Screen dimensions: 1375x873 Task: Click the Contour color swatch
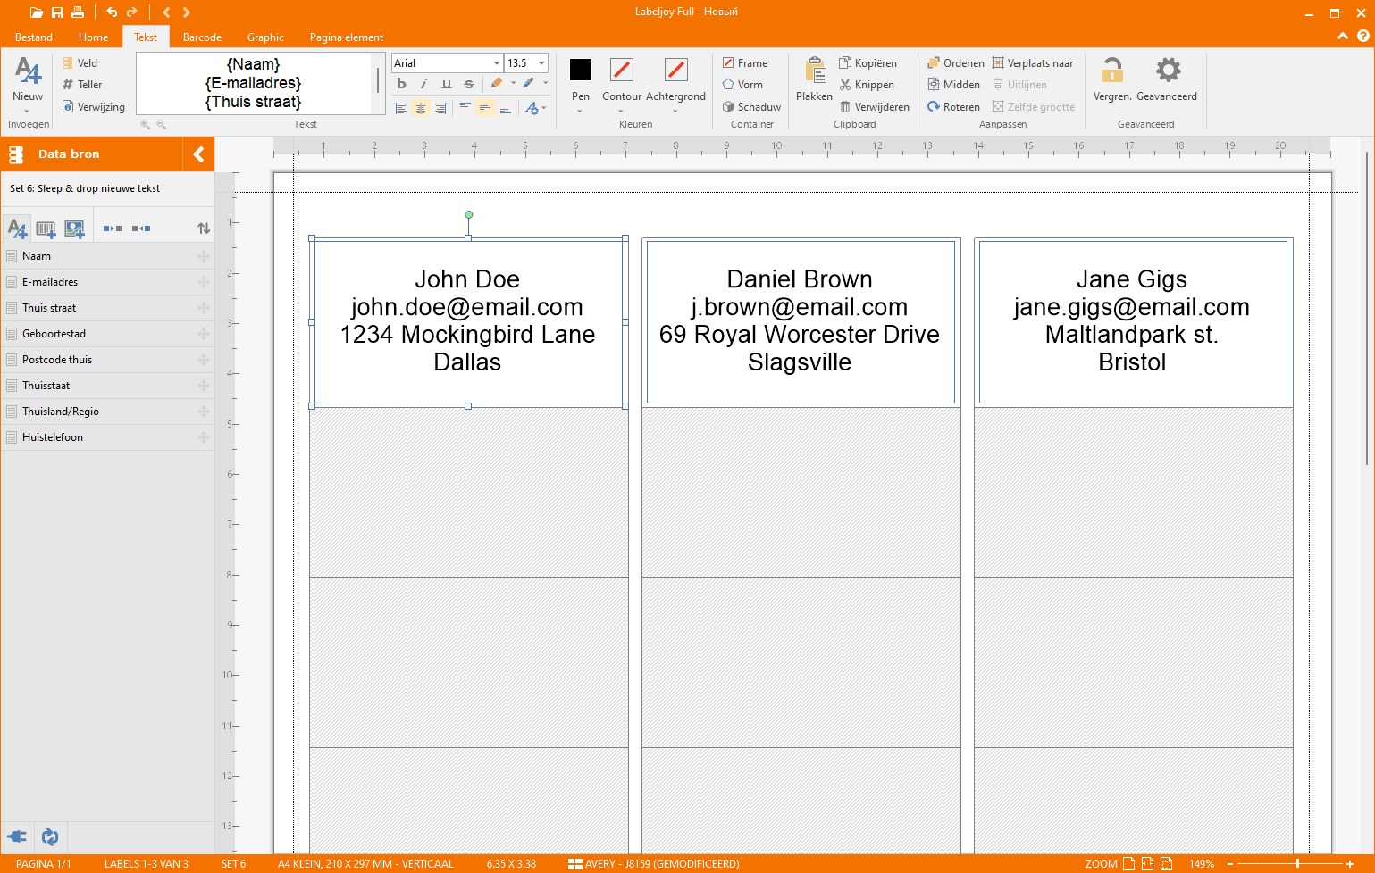[622, 70]
